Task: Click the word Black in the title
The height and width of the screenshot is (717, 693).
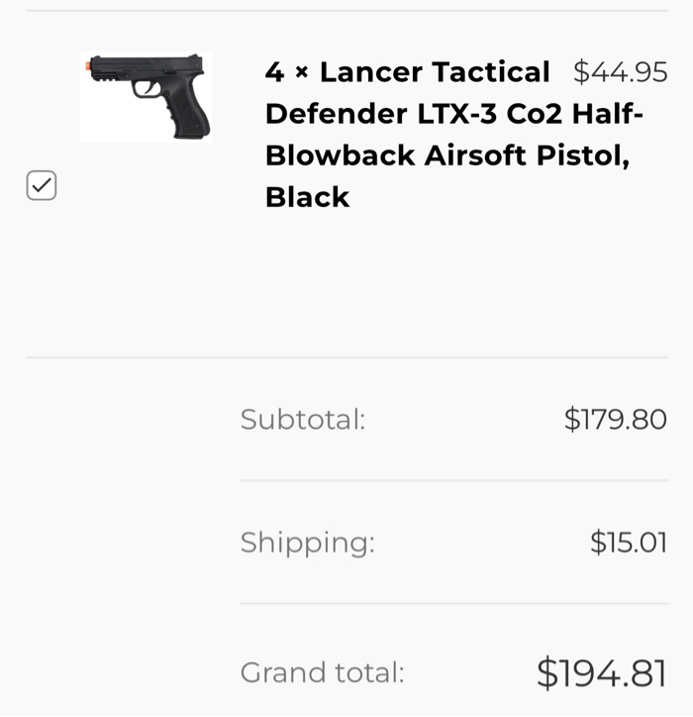Action: (x=307, y=197)
